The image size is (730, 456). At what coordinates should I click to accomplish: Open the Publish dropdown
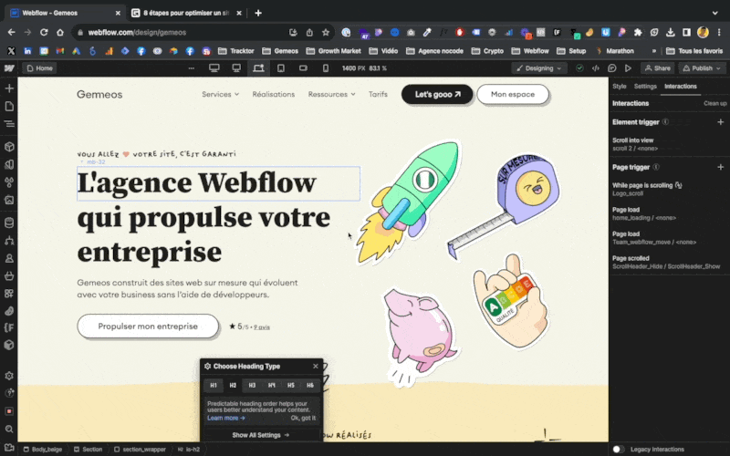pyautogui.click(x=702, y=67)
